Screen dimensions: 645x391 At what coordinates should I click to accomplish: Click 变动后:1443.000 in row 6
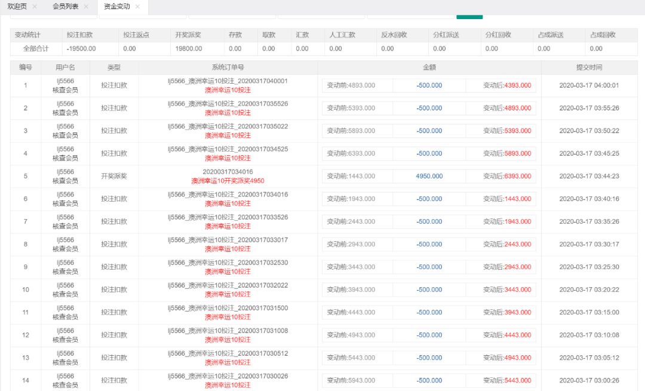[x=507, y=199]
